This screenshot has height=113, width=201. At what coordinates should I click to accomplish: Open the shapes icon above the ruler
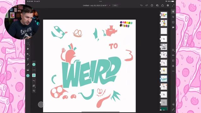[x=173, y=104]
